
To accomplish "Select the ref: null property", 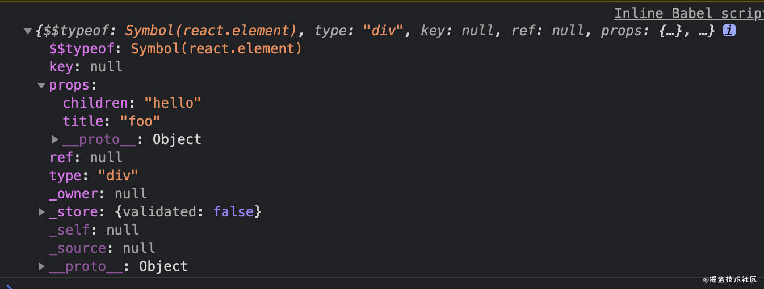I will [x=86, y=158].
